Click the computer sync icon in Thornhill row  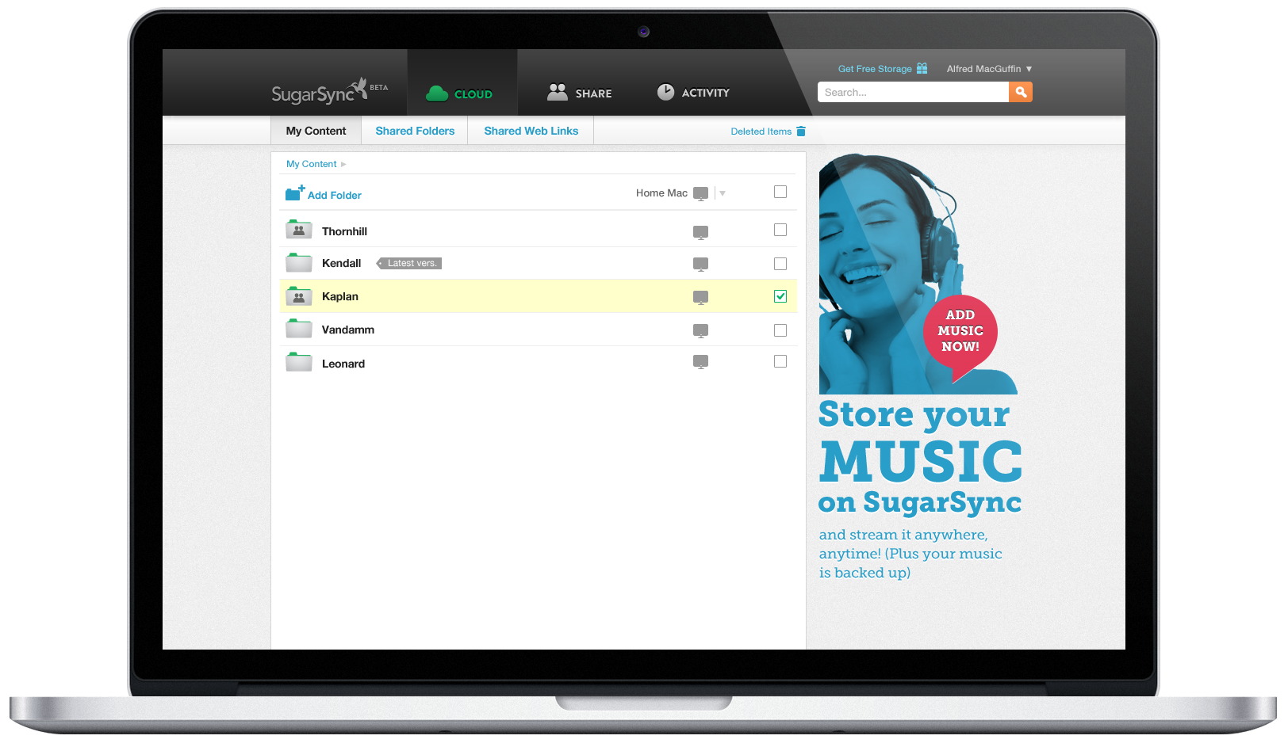[x=700, y=232]
